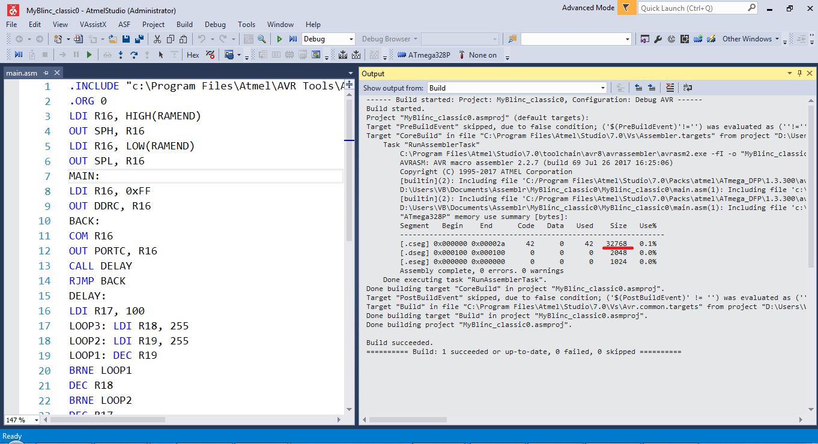The image size is (818, 444).
Task: Toggle pin on main.asm tab
Action: tap(46, 73)
